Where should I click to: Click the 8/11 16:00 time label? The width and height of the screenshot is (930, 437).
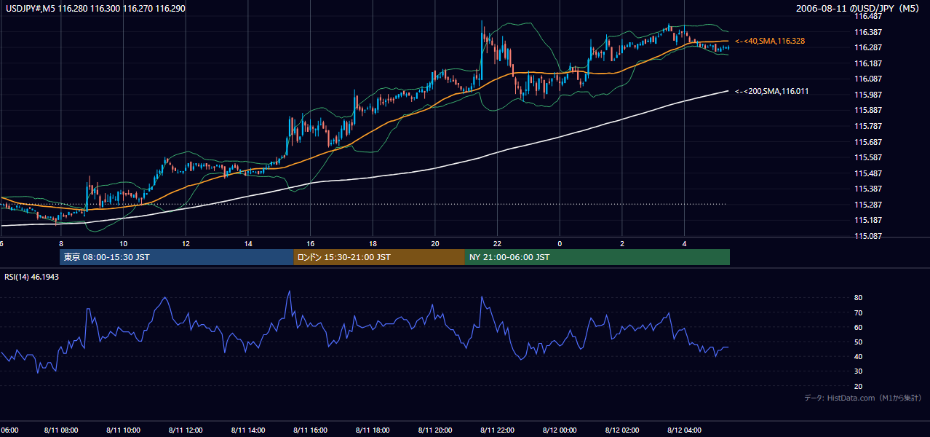(310, 430)
